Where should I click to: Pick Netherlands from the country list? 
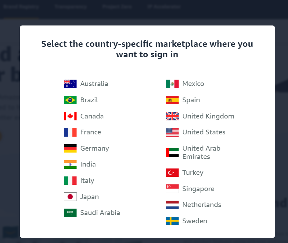pyautogui.click(x=202, y=205)
